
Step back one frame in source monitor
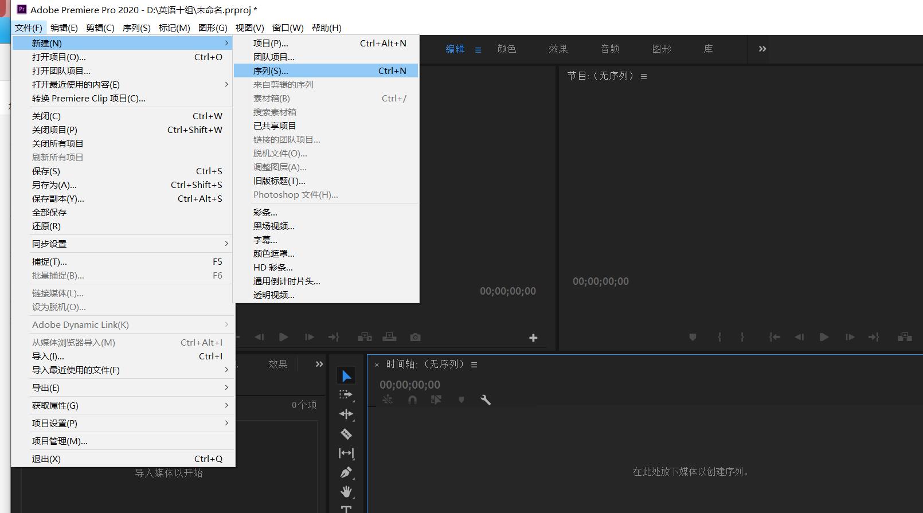click(x=259, y=337)
